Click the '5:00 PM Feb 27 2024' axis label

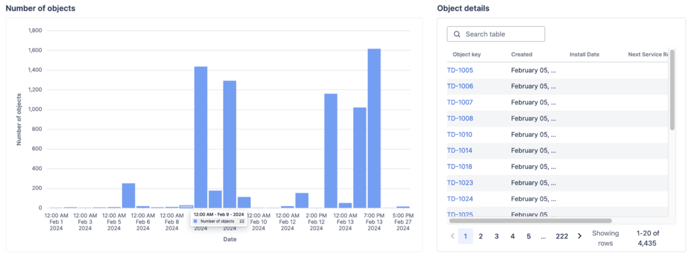[402, 222]
